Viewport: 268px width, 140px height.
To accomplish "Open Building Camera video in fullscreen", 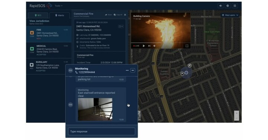I will pos(187,46).
